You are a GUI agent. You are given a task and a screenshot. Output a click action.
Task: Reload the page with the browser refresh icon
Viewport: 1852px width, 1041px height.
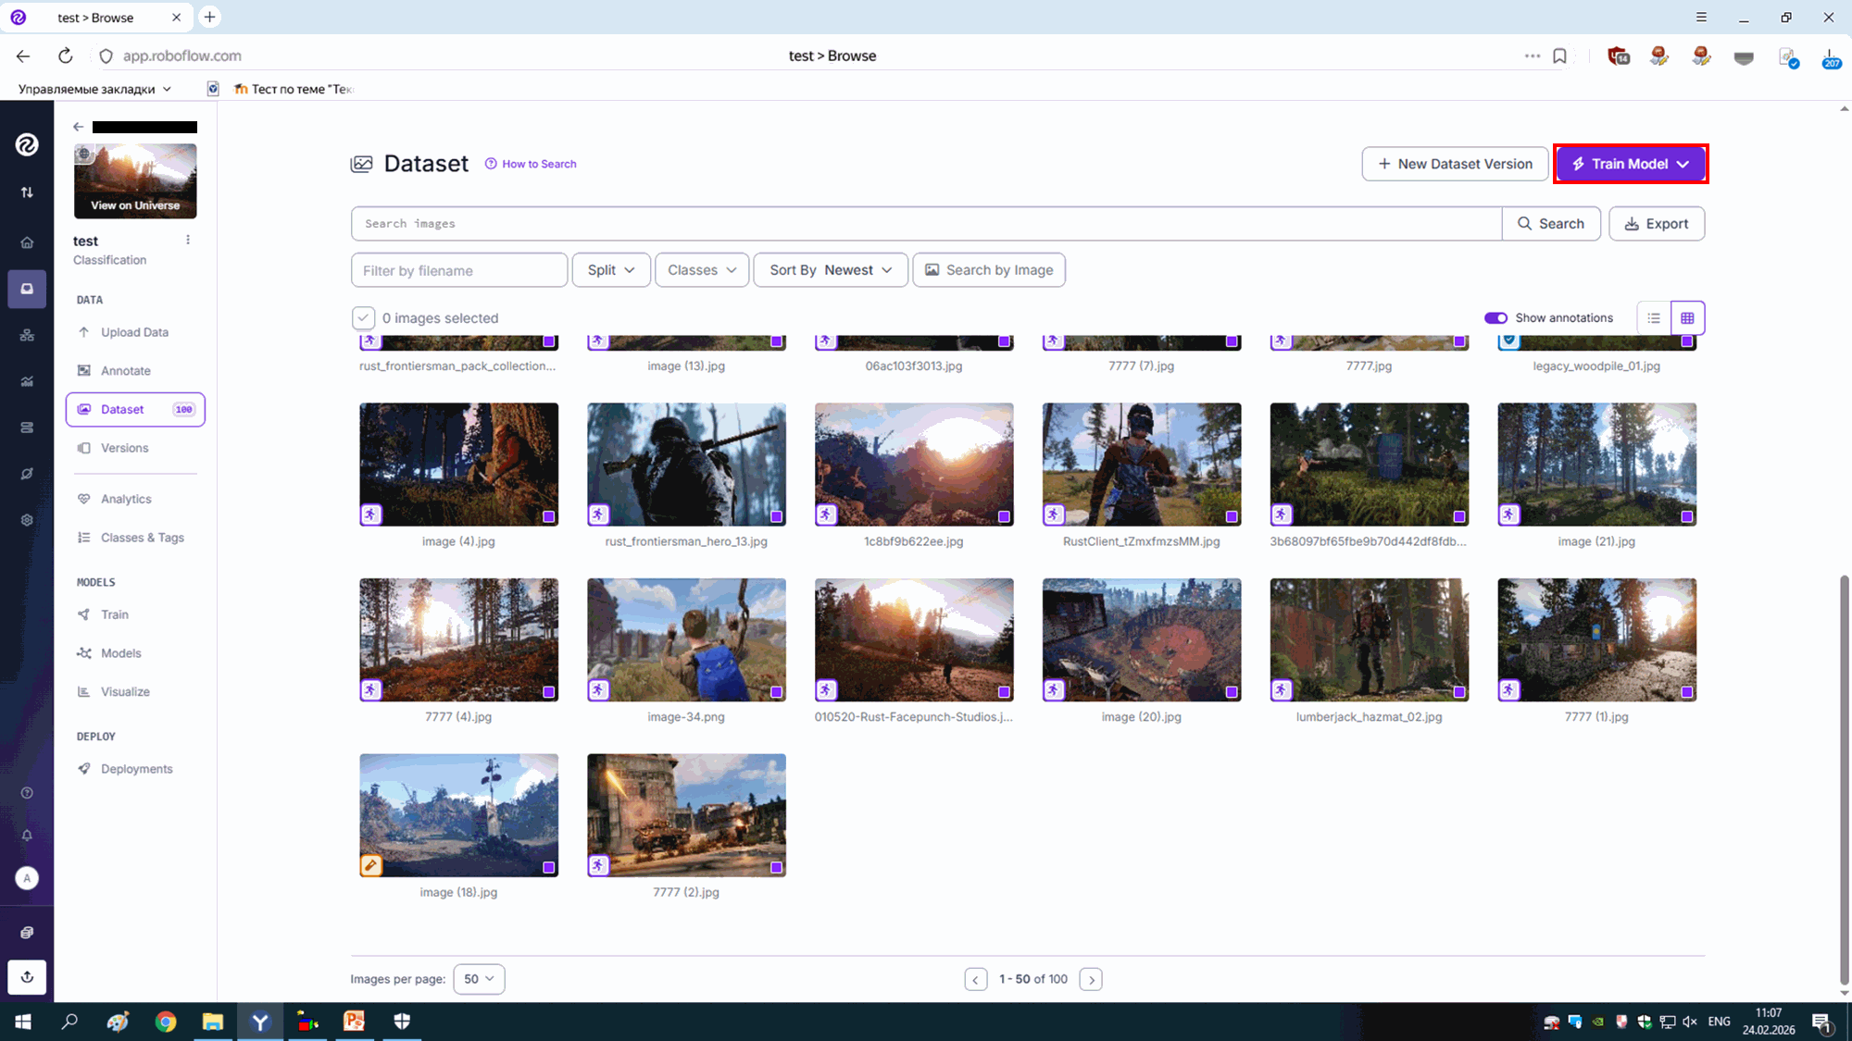pyautogui.click(x=65, y=56)
